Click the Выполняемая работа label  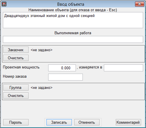pos(73,33)
